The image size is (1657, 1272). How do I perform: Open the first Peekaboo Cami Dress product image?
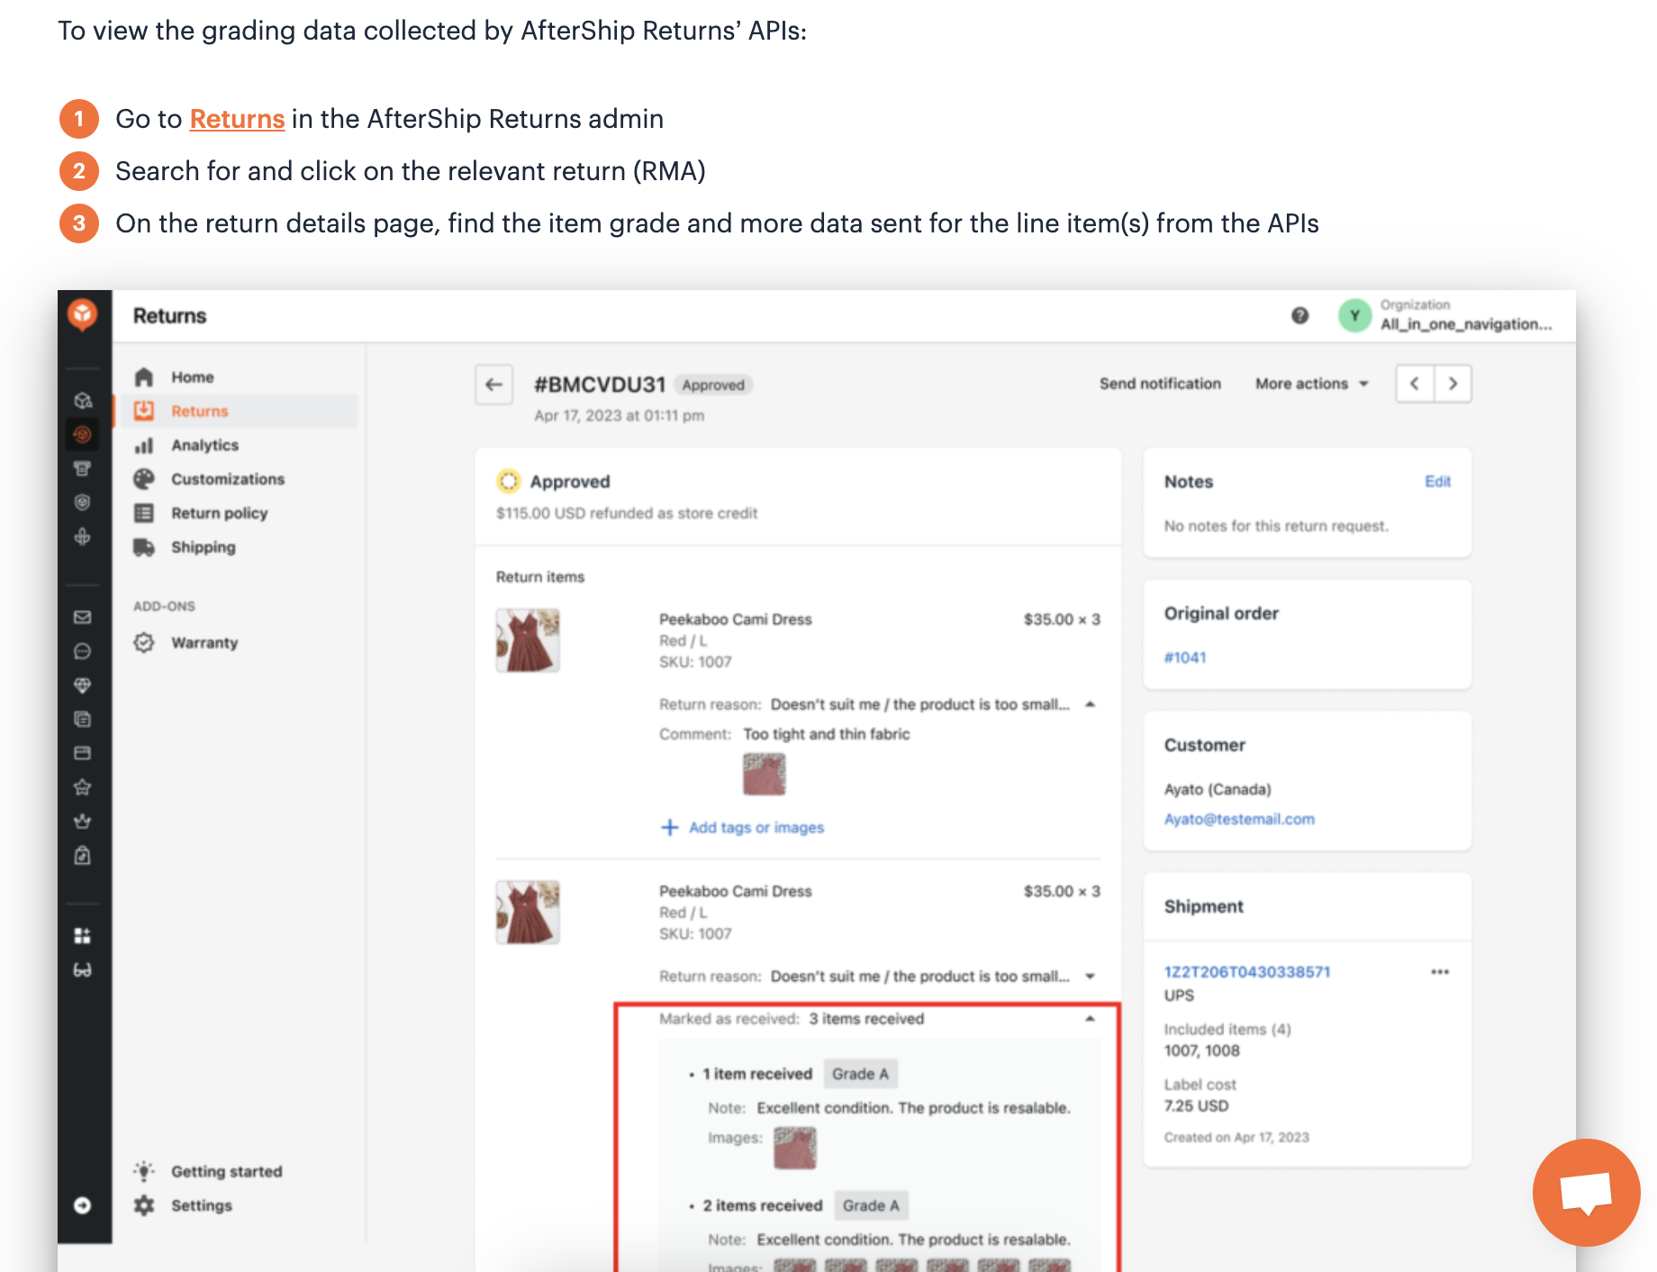coord(528,641)
